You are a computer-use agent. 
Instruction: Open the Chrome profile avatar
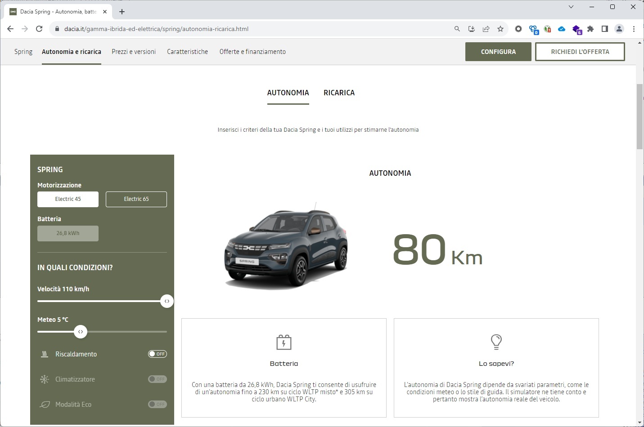[x=619, y=29]
